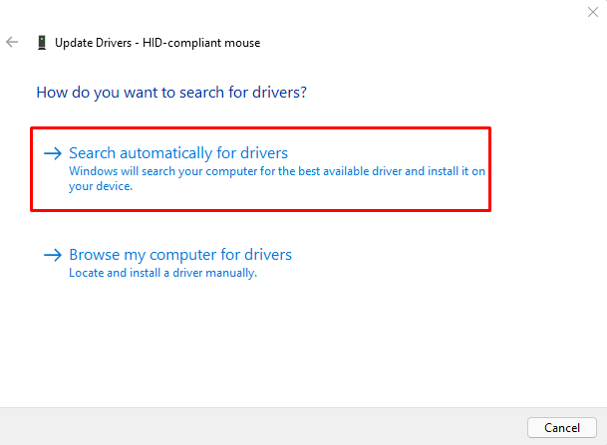Click the device icon beside Update Drivers
607x445 pixels.
pos(41,43)
